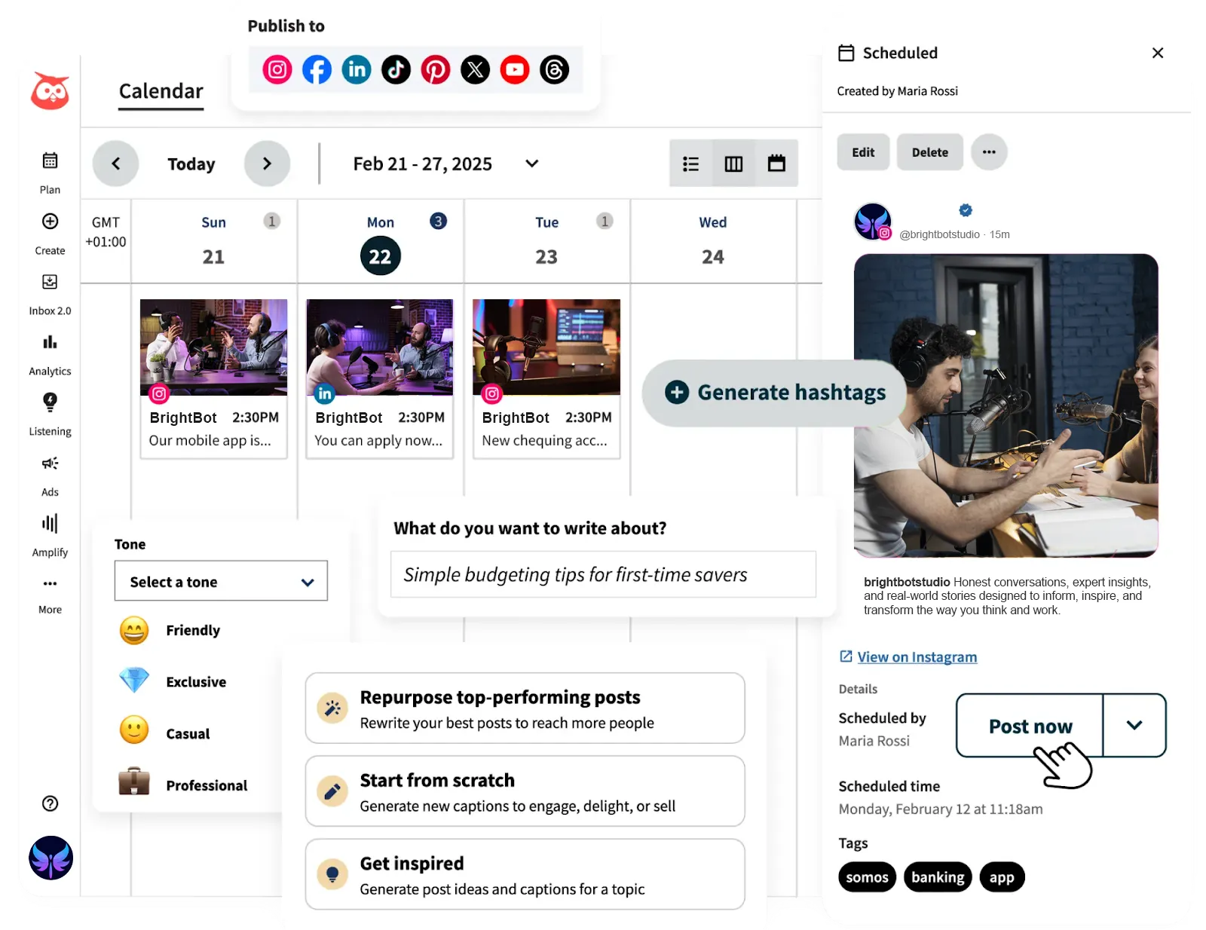1206x930 pixels.
Task: Switch to list view of the calendar
Action: [x=690, y=164]
